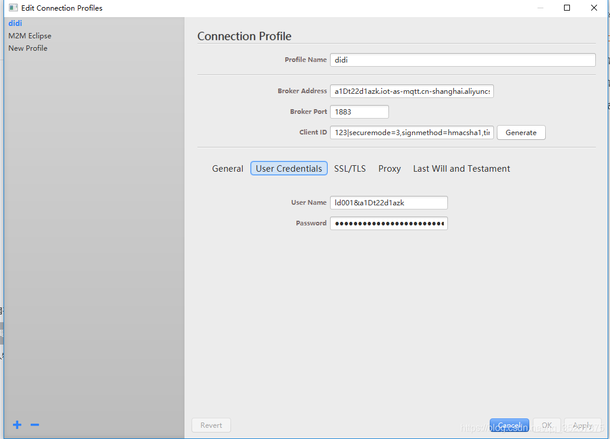
Task: Click the Broker Address label
Action: [x=302, y=91]
